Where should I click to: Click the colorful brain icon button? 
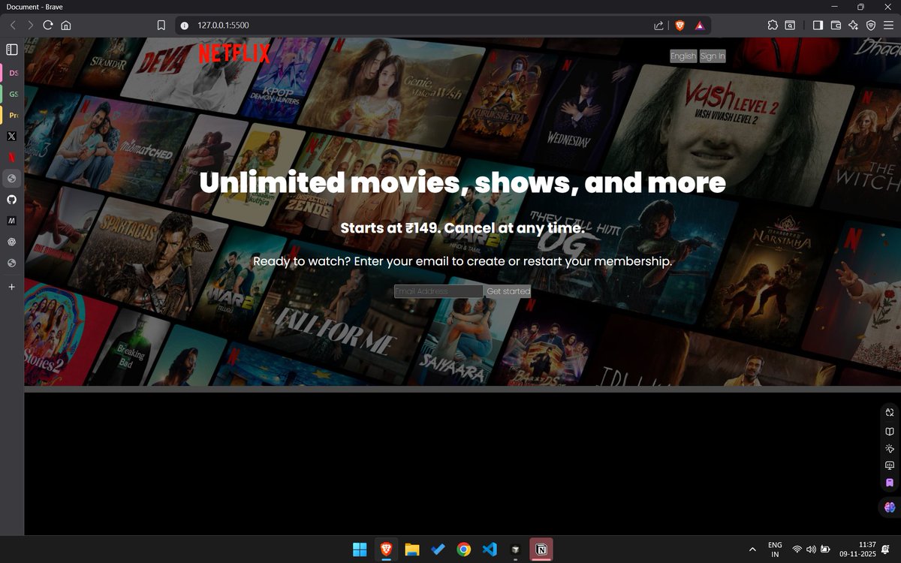click(890, 507)
